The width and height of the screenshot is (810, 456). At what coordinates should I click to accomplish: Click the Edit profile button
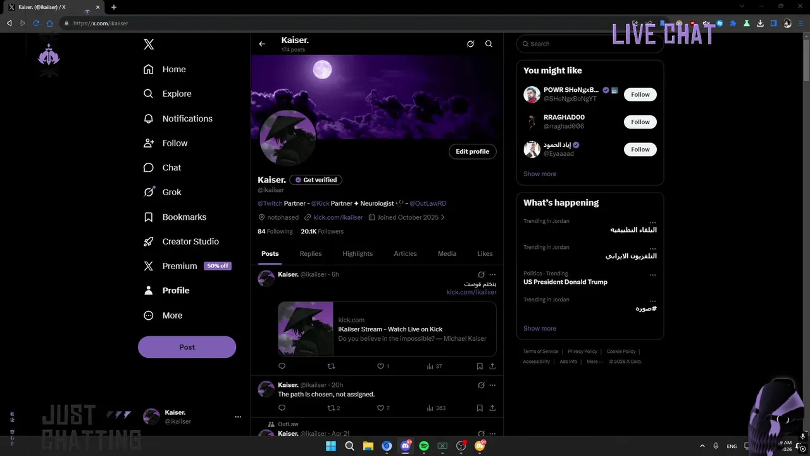pos(473,151)
